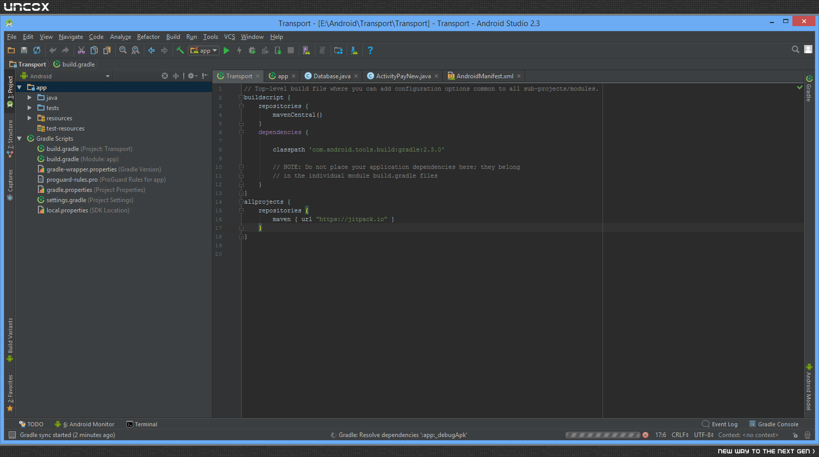This screenshot has height=457, width=819.
Task: Run the app with green play icon
Action: (227, 50)
